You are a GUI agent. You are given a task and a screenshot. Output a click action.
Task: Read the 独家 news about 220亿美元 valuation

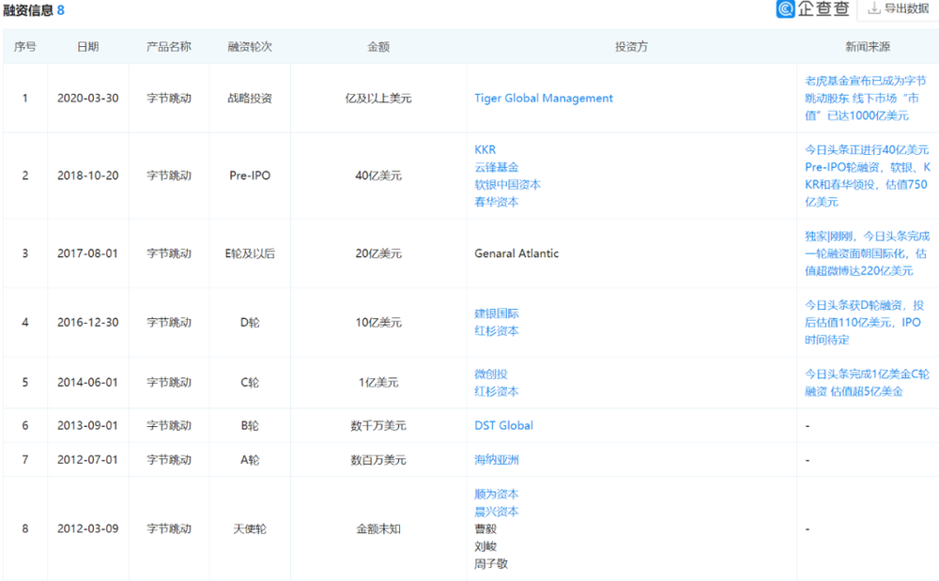click(x=867, y=253)
